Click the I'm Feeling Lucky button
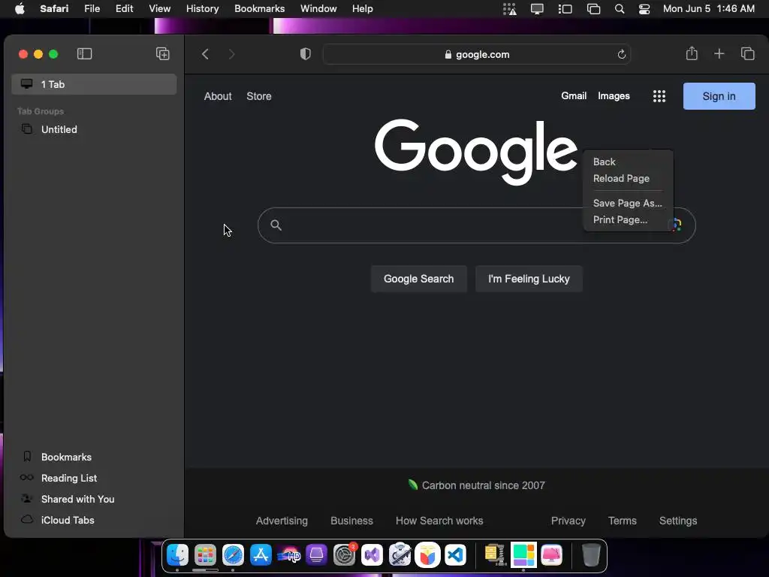The height and width of the screenshot is (577, 769). pyautogui.click(x=529, y=279)
